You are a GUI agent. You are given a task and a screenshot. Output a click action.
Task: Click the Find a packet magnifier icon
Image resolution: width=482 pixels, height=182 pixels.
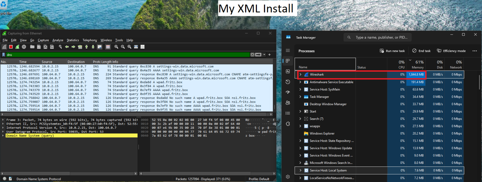60,47
